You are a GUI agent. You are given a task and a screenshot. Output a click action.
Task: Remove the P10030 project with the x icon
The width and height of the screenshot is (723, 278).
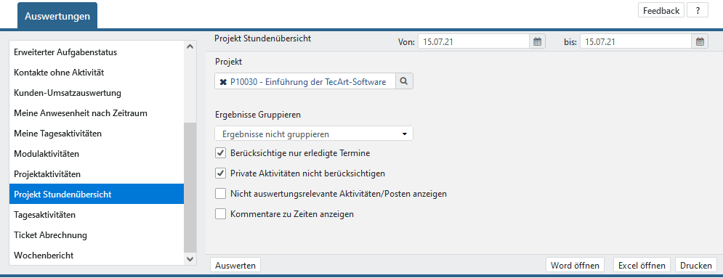[x=223, y=81]
